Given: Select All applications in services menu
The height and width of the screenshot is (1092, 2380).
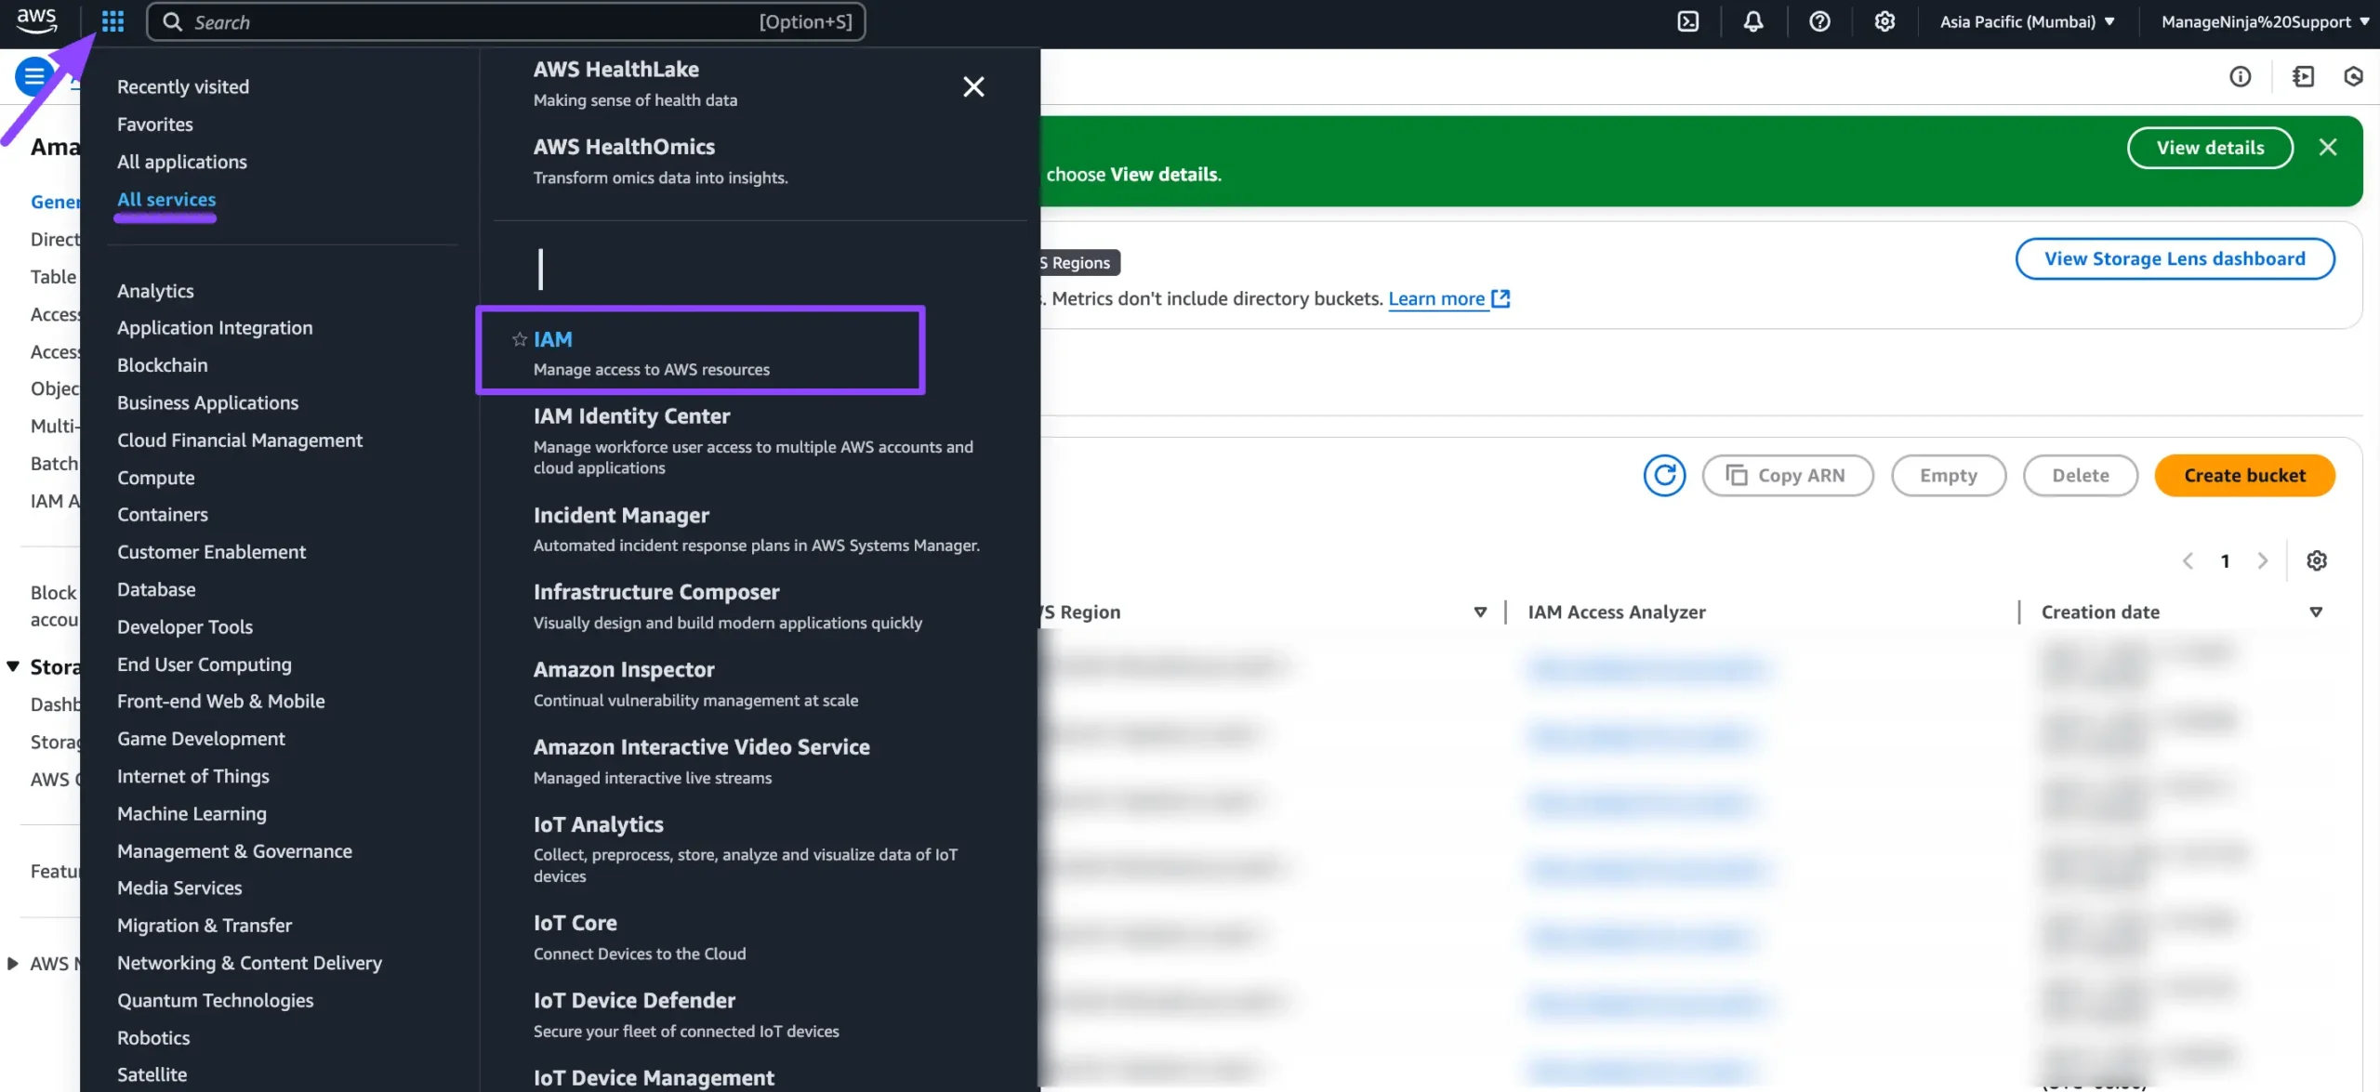Looking at the screenshot, I should point(182,162).
